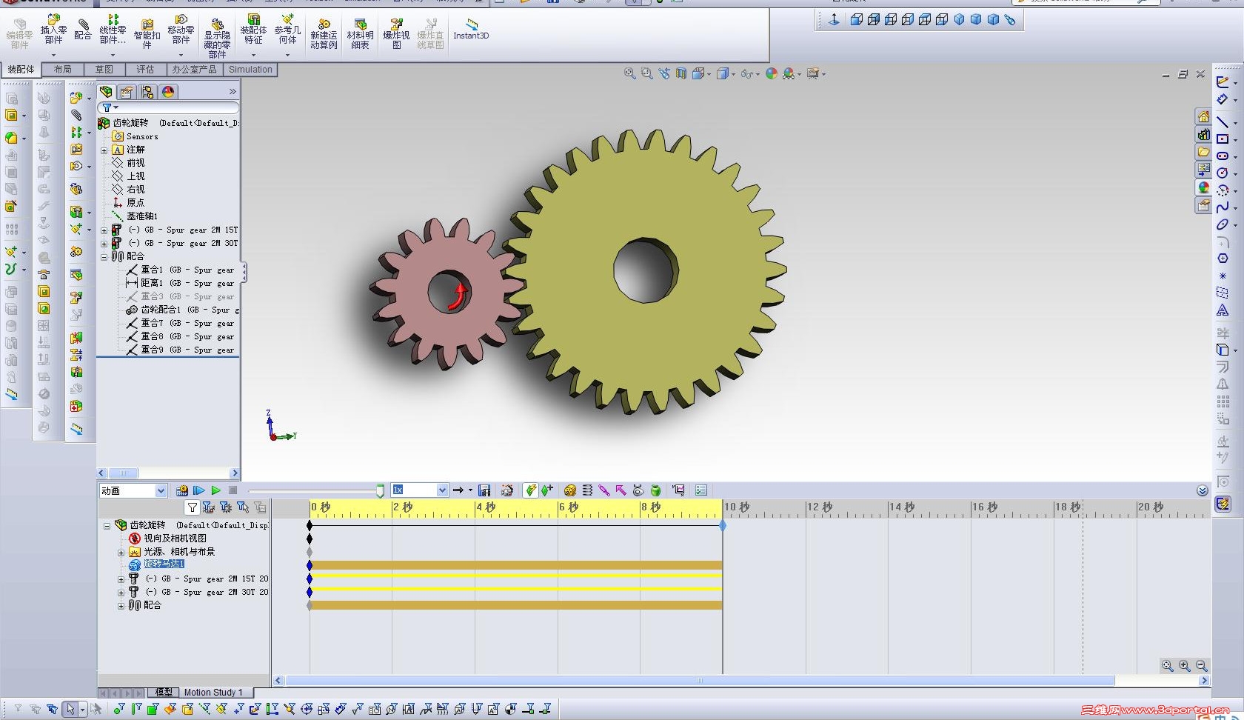Open the Appearances color ball task pane
This screenshot has height=720, width=1244.
[1204, 188]
